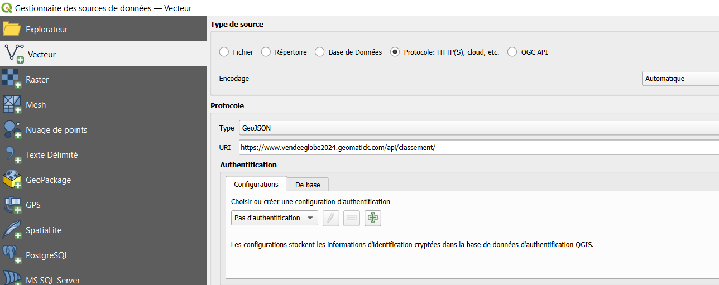
Task: Select the Fichier radio button
Action: (224, 52)
